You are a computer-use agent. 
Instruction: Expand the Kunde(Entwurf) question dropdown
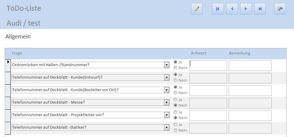167,77
